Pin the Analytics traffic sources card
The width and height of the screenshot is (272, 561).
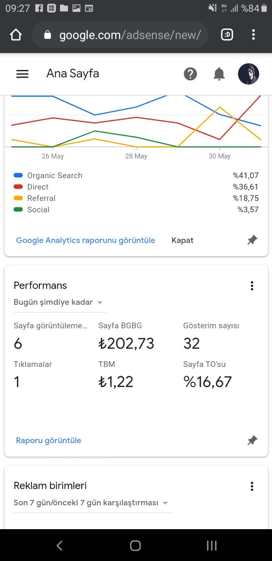(252, 240)
